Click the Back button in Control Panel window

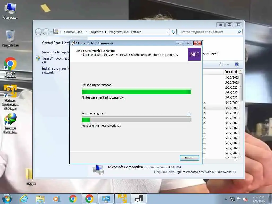coord(39,32)
